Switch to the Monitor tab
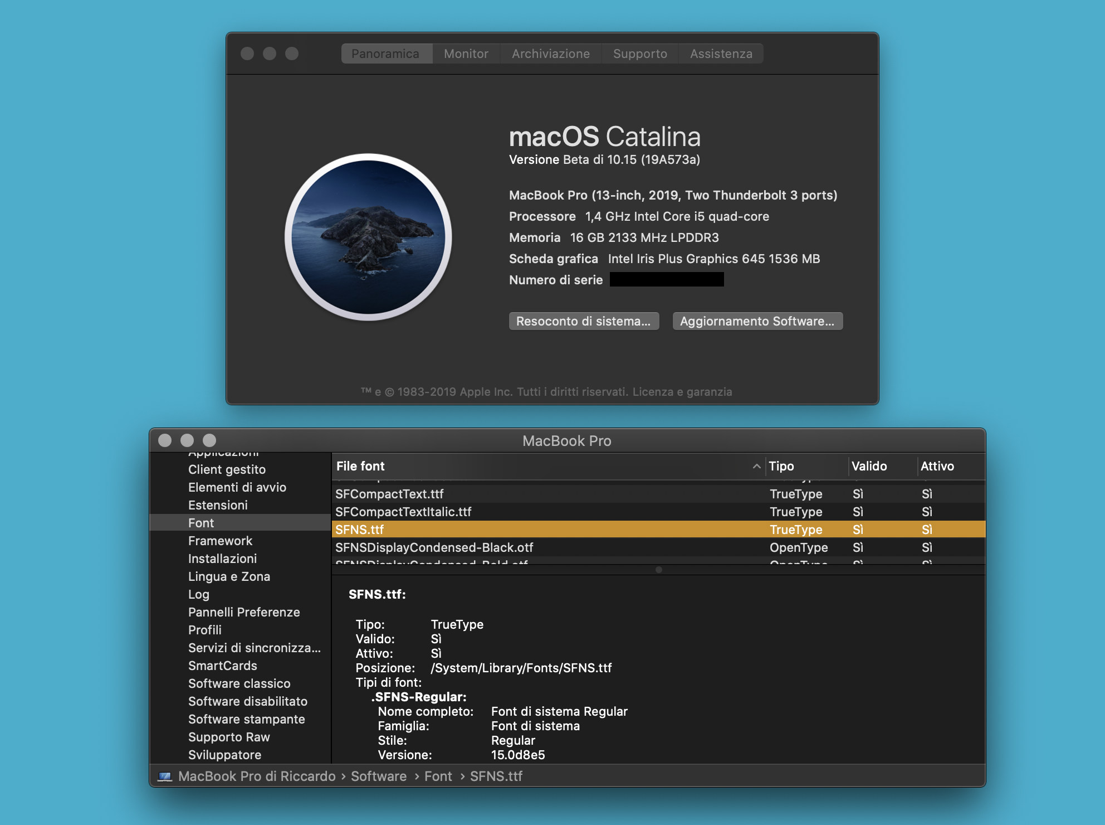The width and height of the screenshot is (1105, 825). [x=465, y=54]
